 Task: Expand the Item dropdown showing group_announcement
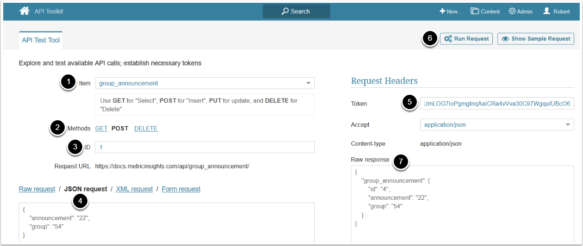[x=308, y=83]
